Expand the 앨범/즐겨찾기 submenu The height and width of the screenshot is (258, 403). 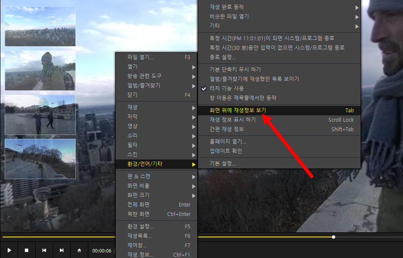156,86
